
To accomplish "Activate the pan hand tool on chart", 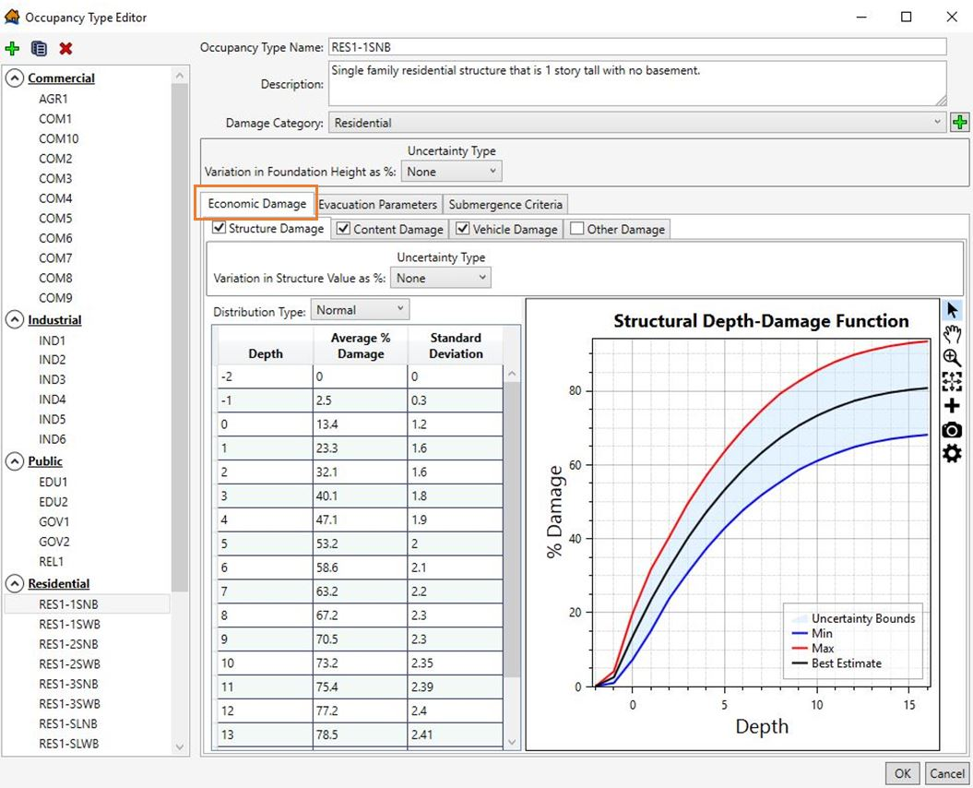I will [x=953, y=334].
